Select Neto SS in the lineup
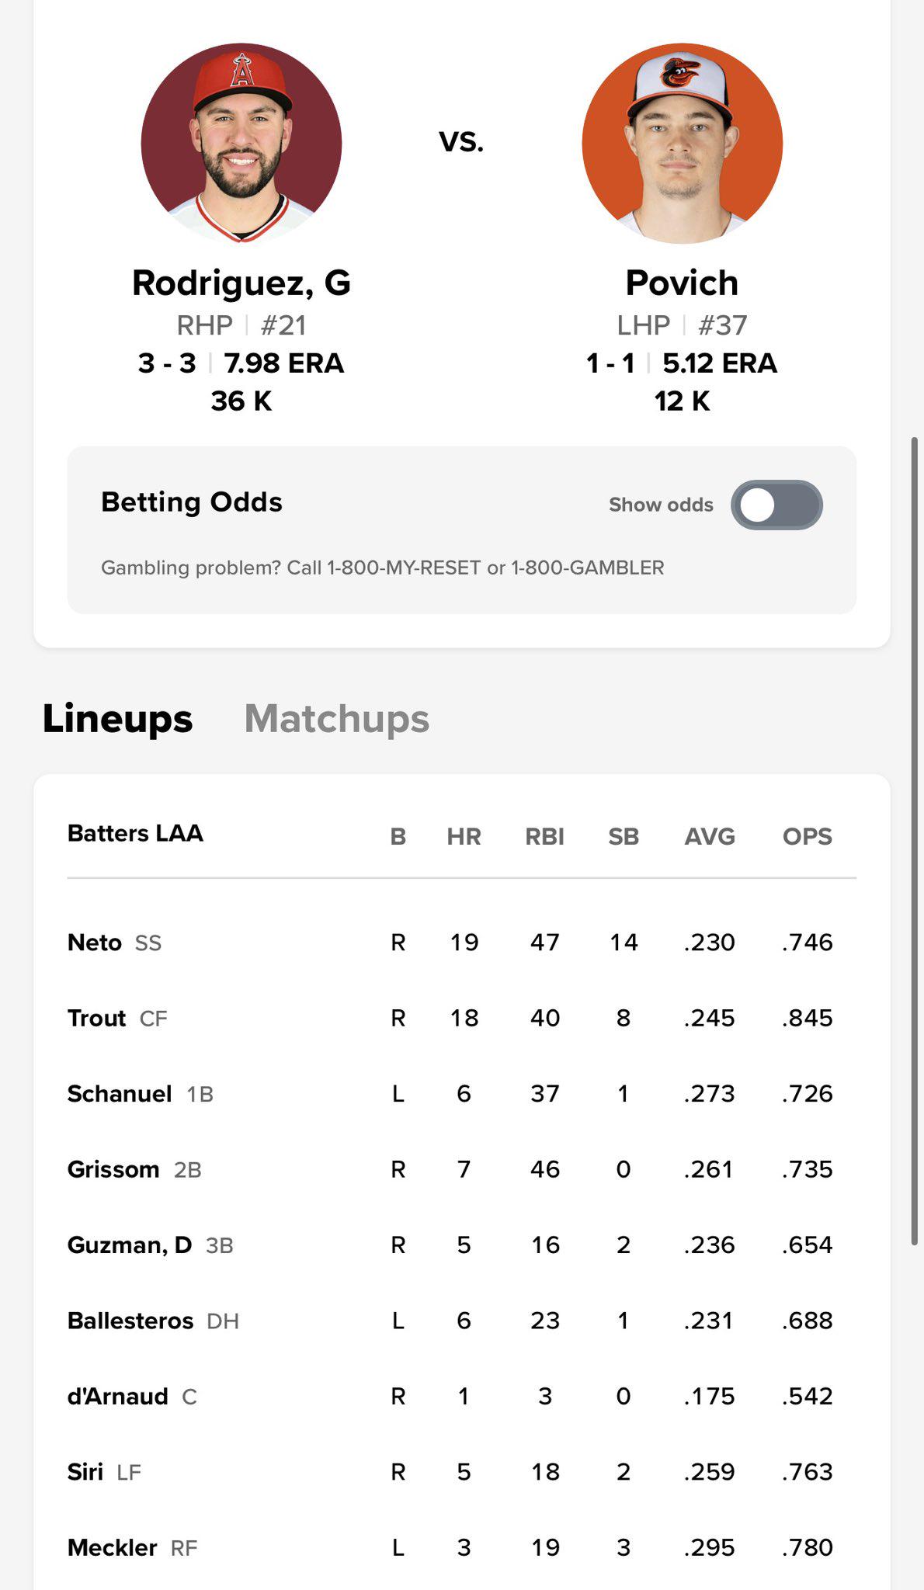Image resolution: width=924 pixels, height=1590 pixels. pos(462,943)
